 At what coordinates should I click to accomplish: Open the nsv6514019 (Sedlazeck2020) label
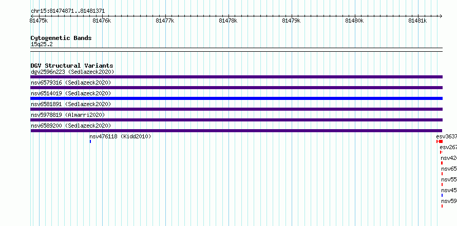[x=71, y=93]
